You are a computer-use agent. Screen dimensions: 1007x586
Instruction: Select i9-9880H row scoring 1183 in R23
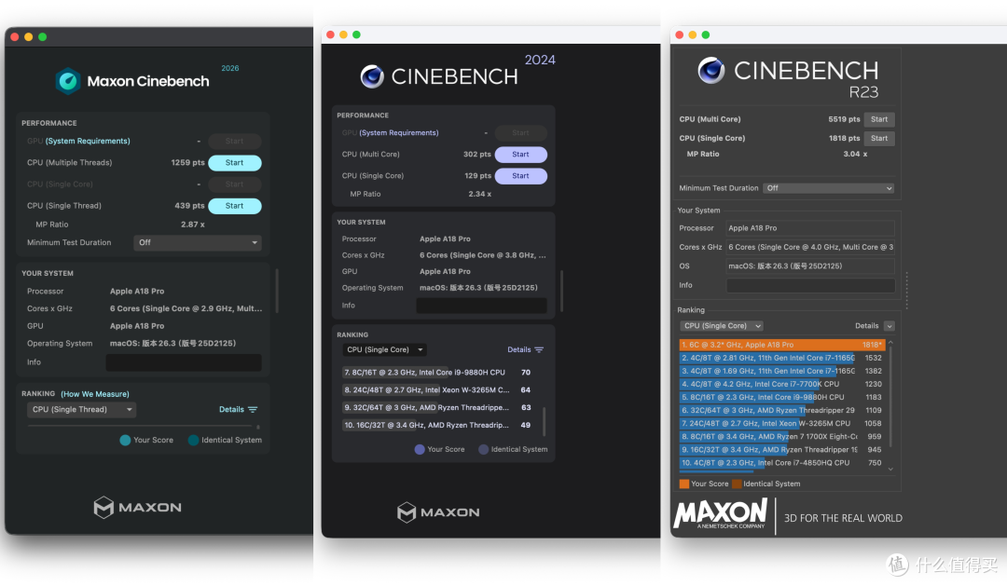pos(782,397)
